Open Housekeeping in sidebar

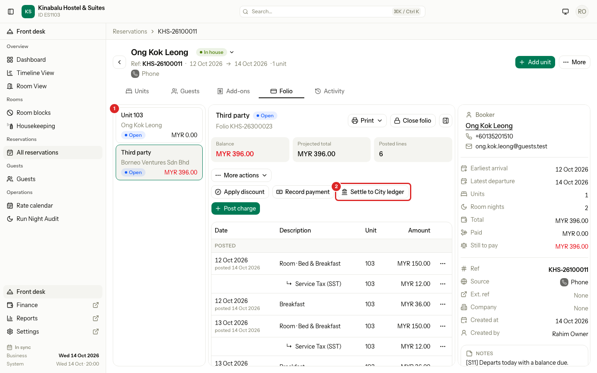pyautogui.click(x=53, y=126)
